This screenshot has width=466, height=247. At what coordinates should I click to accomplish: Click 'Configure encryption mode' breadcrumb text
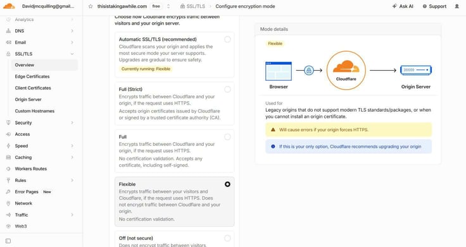click(245, 6)
